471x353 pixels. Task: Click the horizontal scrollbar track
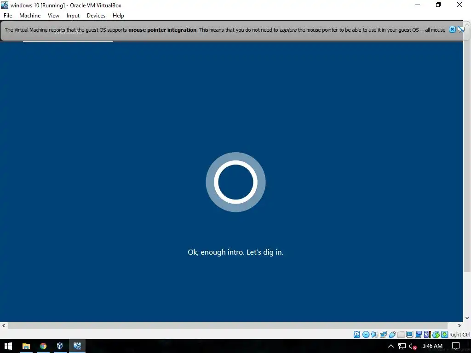[227, 326]
